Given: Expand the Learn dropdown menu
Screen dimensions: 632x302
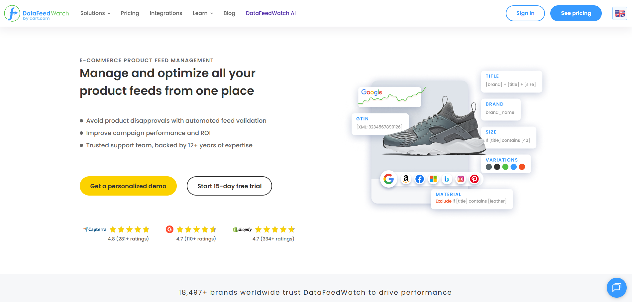Looking at the screenshot, I should [x=203, y=13].
